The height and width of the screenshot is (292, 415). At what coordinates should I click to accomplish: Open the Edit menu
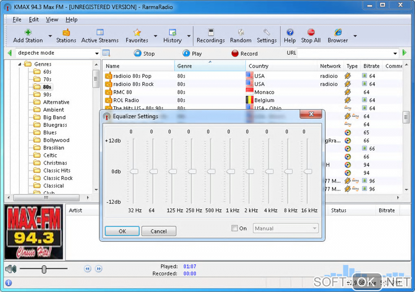click(34, 19)
